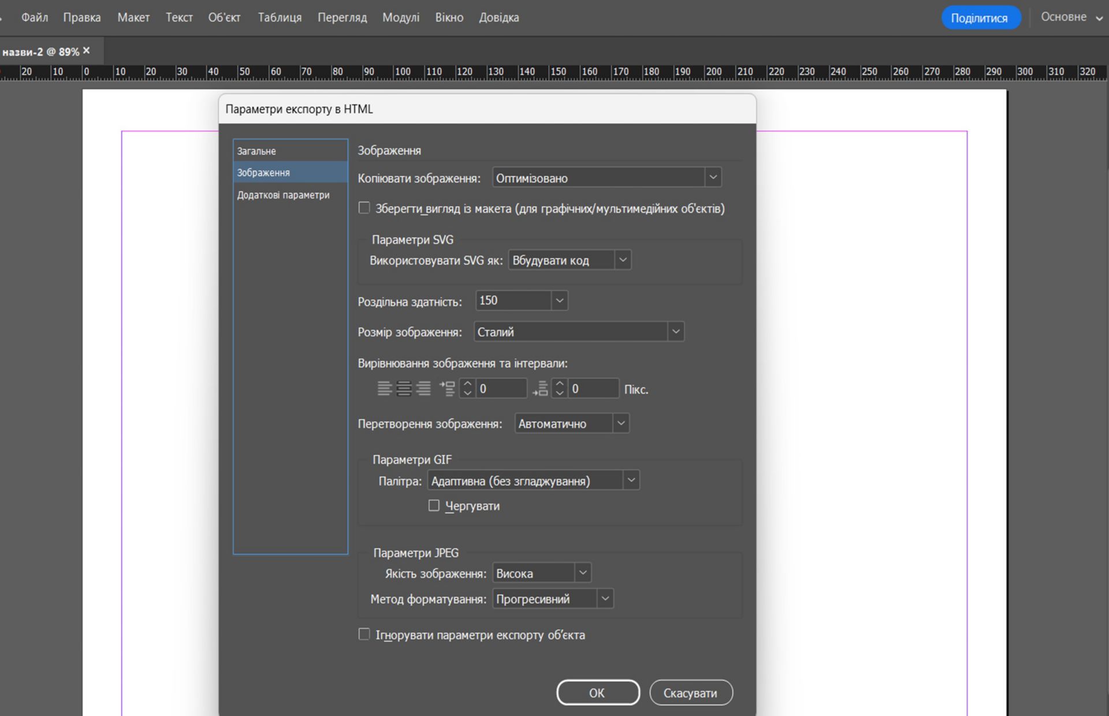Click the space before image icon
The width and height of the screenshot is (1109, 716).
click(x=447, y=389)
